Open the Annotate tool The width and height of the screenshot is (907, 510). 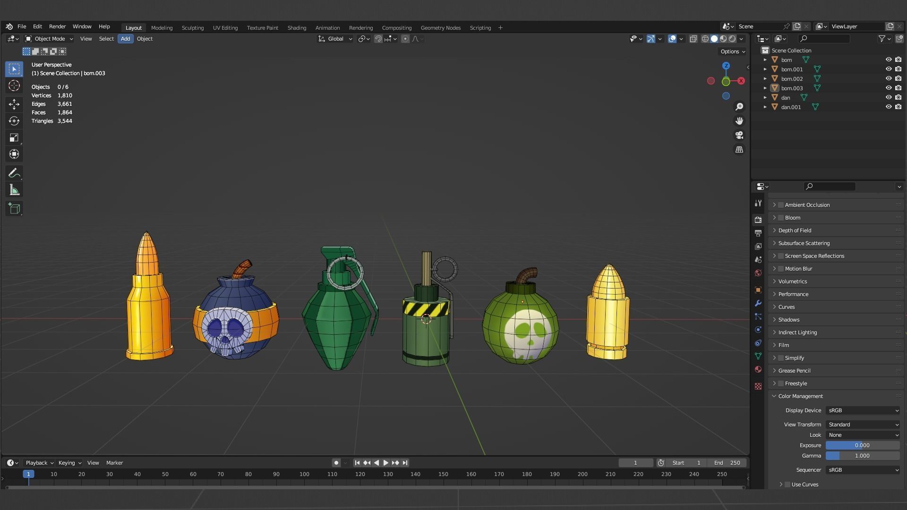pos(14,173)
